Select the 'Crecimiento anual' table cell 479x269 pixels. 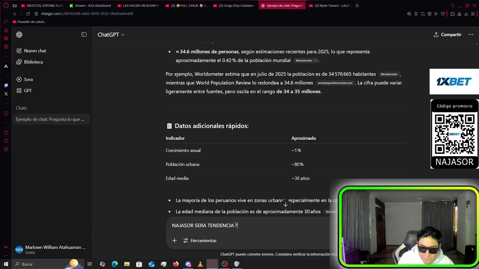183,151
